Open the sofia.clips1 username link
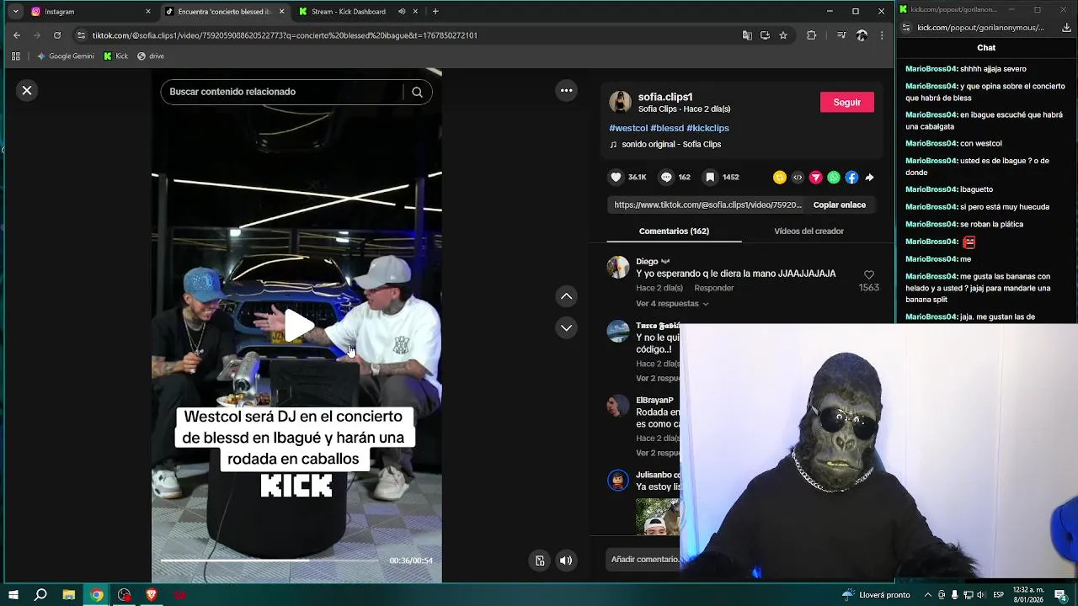 point(665,97)
